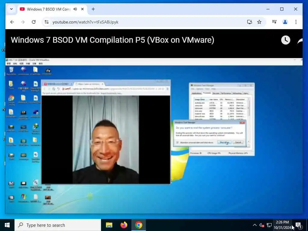The image size is (308, 231).
Task: Open the Windows notification center icon
Action: pos(298,225)
